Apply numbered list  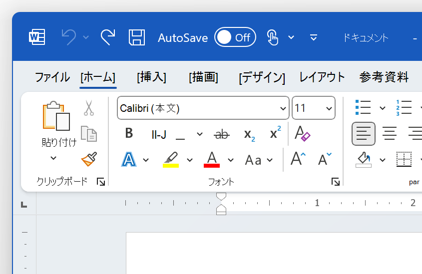pyautogui.click(x=404, y=108)
